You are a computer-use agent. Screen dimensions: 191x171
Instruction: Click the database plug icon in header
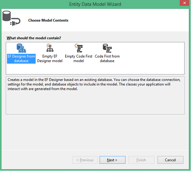point(11,18)
